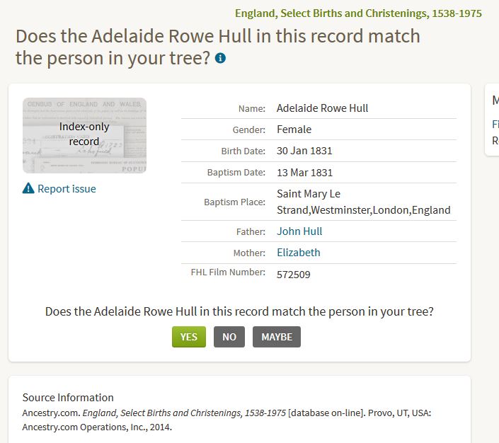Viewport: 499px width, 443px height.
Task: Click the info icon beside the heading
Action: [x=221, y=58]
